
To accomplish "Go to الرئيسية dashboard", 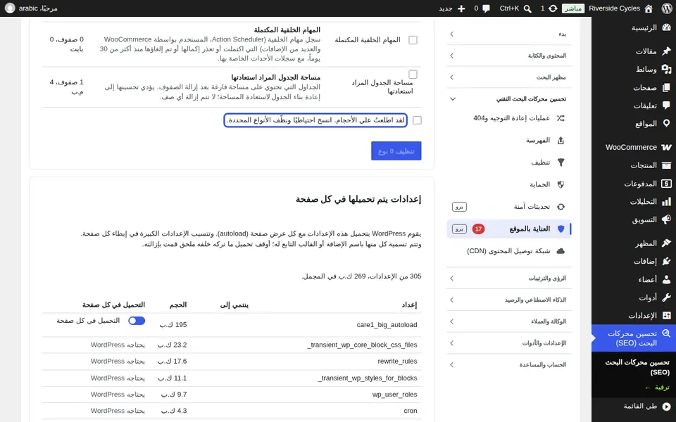I will tap(651, 27).
